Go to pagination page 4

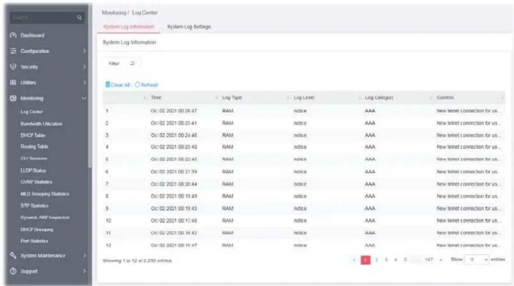396,260
